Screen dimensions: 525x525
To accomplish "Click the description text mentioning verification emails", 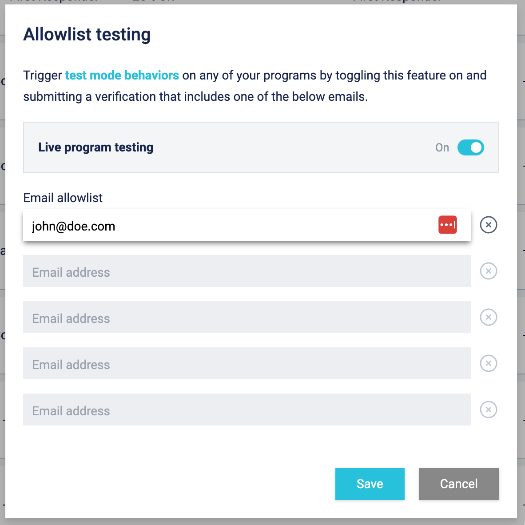I will (195, 96).
